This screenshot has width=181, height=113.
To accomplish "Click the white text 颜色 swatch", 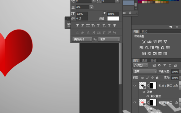I will (113, 18).
